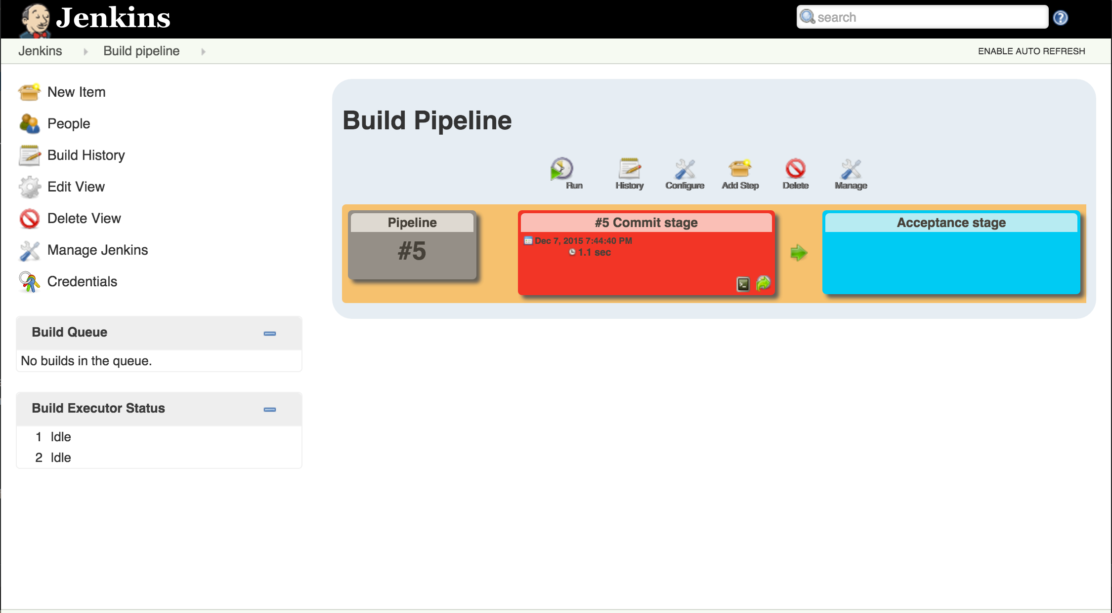This screenshot has width=1112, height=613.
Task: Click the 1.1 sec duration text
Action: (x=595, y=252)
